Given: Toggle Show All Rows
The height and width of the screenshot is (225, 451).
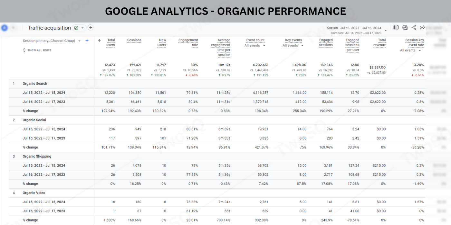Looking at the screenshot, I should pos(37,50).
